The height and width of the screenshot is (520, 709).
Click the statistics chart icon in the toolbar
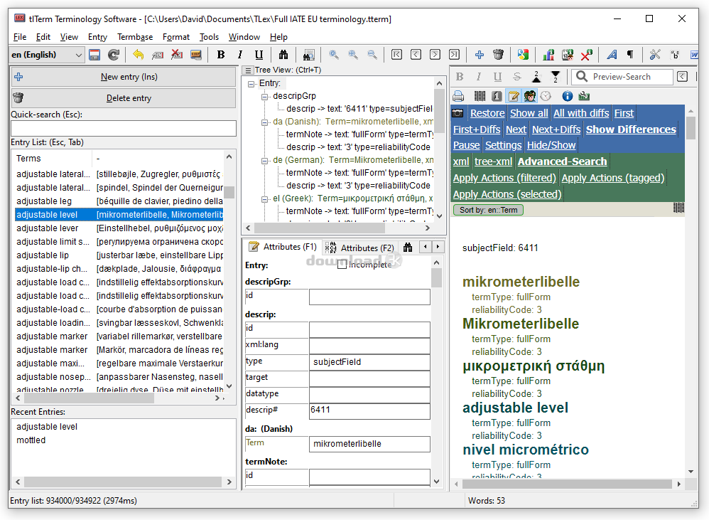[548, 54]
